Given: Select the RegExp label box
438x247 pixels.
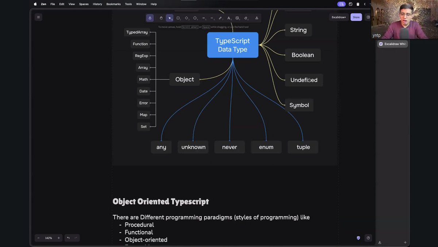Looking at the screenshot, I should tap(141, 56).
